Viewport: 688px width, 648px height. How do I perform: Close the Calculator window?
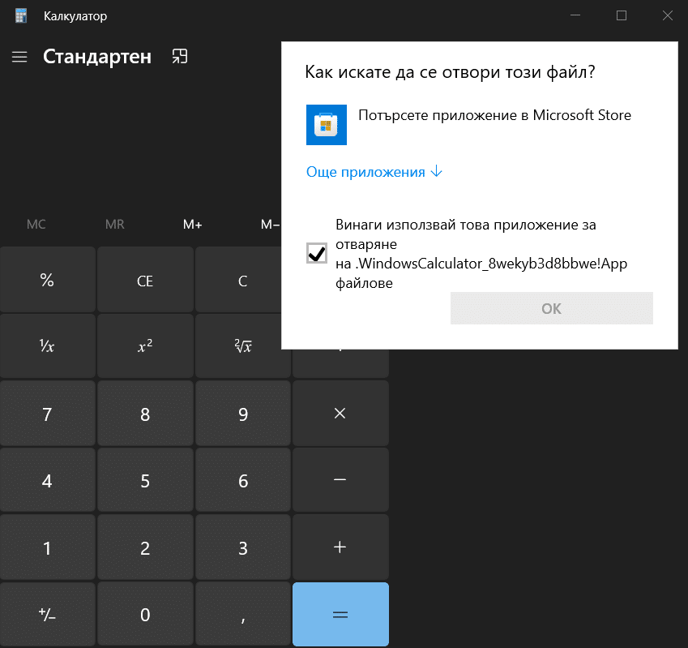[668, 15]
